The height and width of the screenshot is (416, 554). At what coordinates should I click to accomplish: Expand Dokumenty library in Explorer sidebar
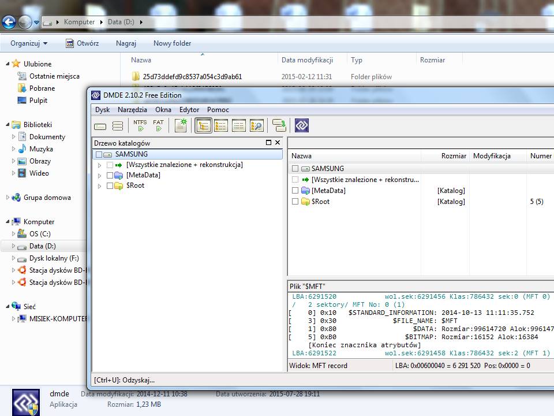13,137
